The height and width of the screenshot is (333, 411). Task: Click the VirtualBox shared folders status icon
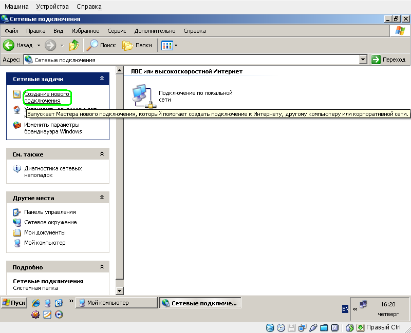pyautogui.click(x=324, y=327)
